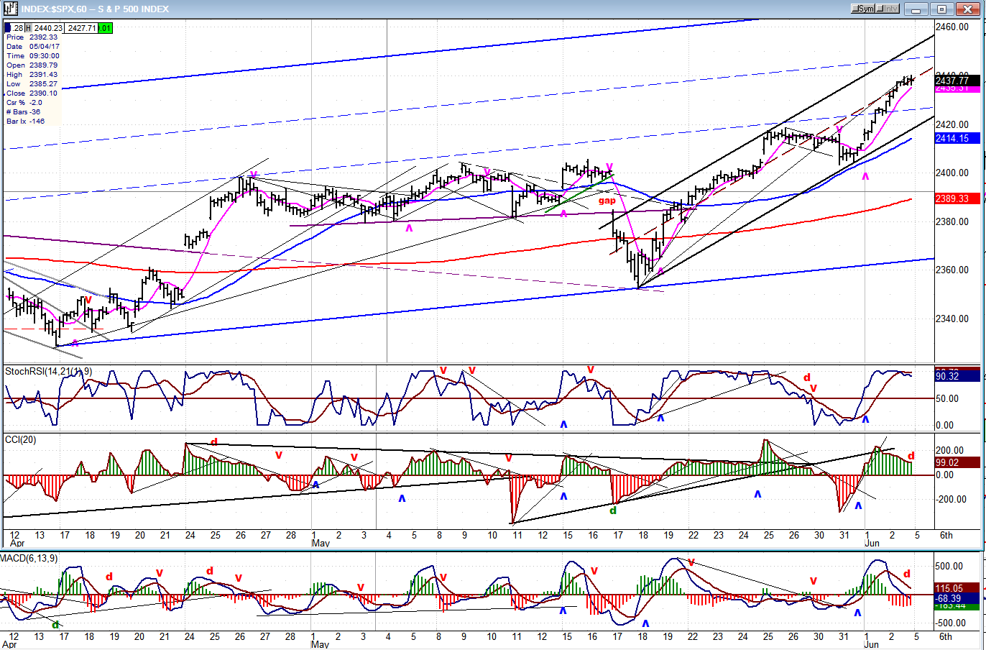Image resolution: width=986 pixels, height=650 pixels.
Task: Click the 99.02 CCI value tag
Action: [957, 462]
